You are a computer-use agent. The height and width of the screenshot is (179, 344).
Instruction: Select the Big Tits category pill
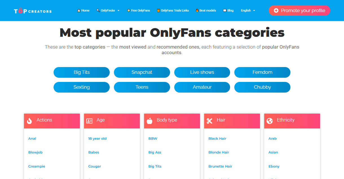(x=81, y=72)
